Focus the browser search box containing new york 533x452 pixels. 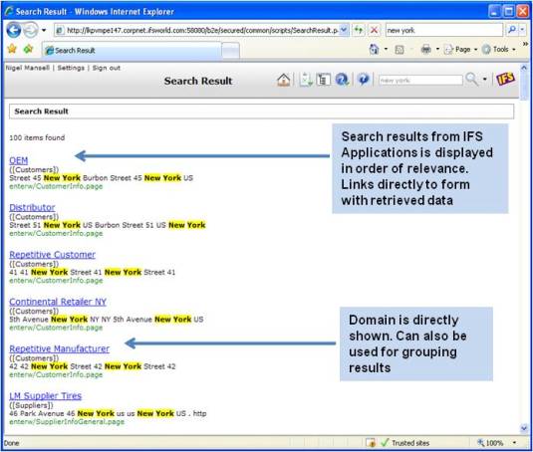tap(444, 30)
